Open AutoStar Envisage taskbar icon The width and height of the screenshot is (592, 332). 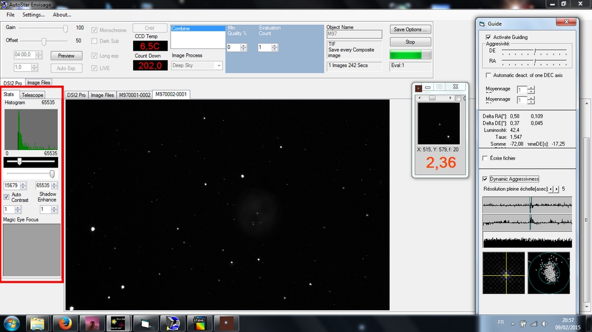(x=172, y=323)
